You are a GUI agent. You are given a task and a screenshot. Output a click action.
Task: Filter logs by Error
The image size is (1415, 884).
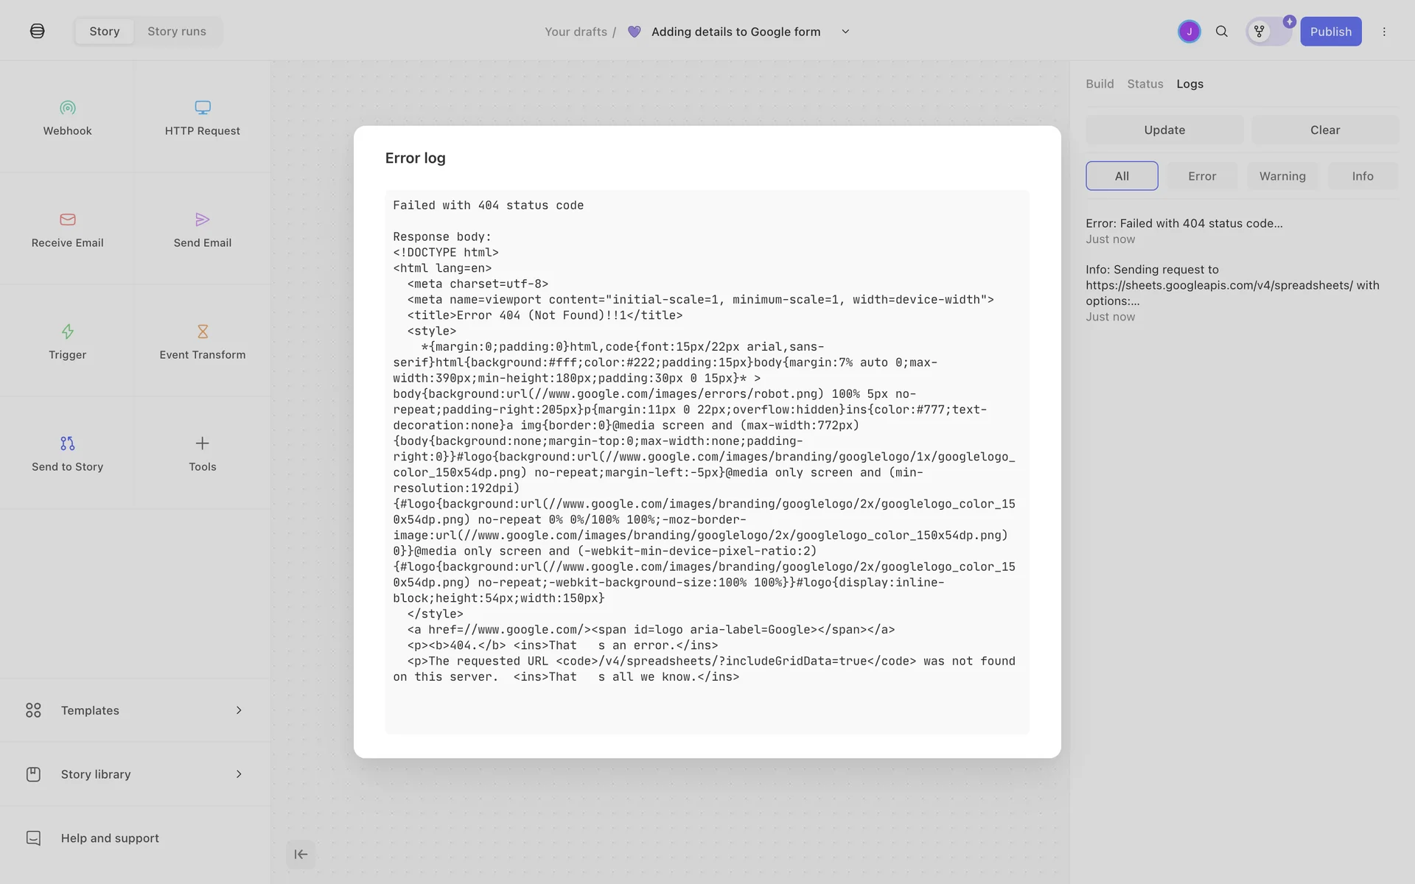(x=1201, y=176)
